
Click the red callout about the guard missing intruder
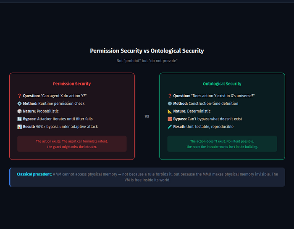coord(72,144)
